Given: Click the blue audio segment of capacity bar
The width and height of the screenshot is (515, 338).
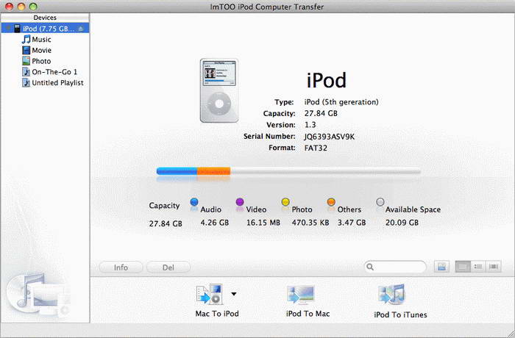Looking at the screenshot, I should [177, 171].
